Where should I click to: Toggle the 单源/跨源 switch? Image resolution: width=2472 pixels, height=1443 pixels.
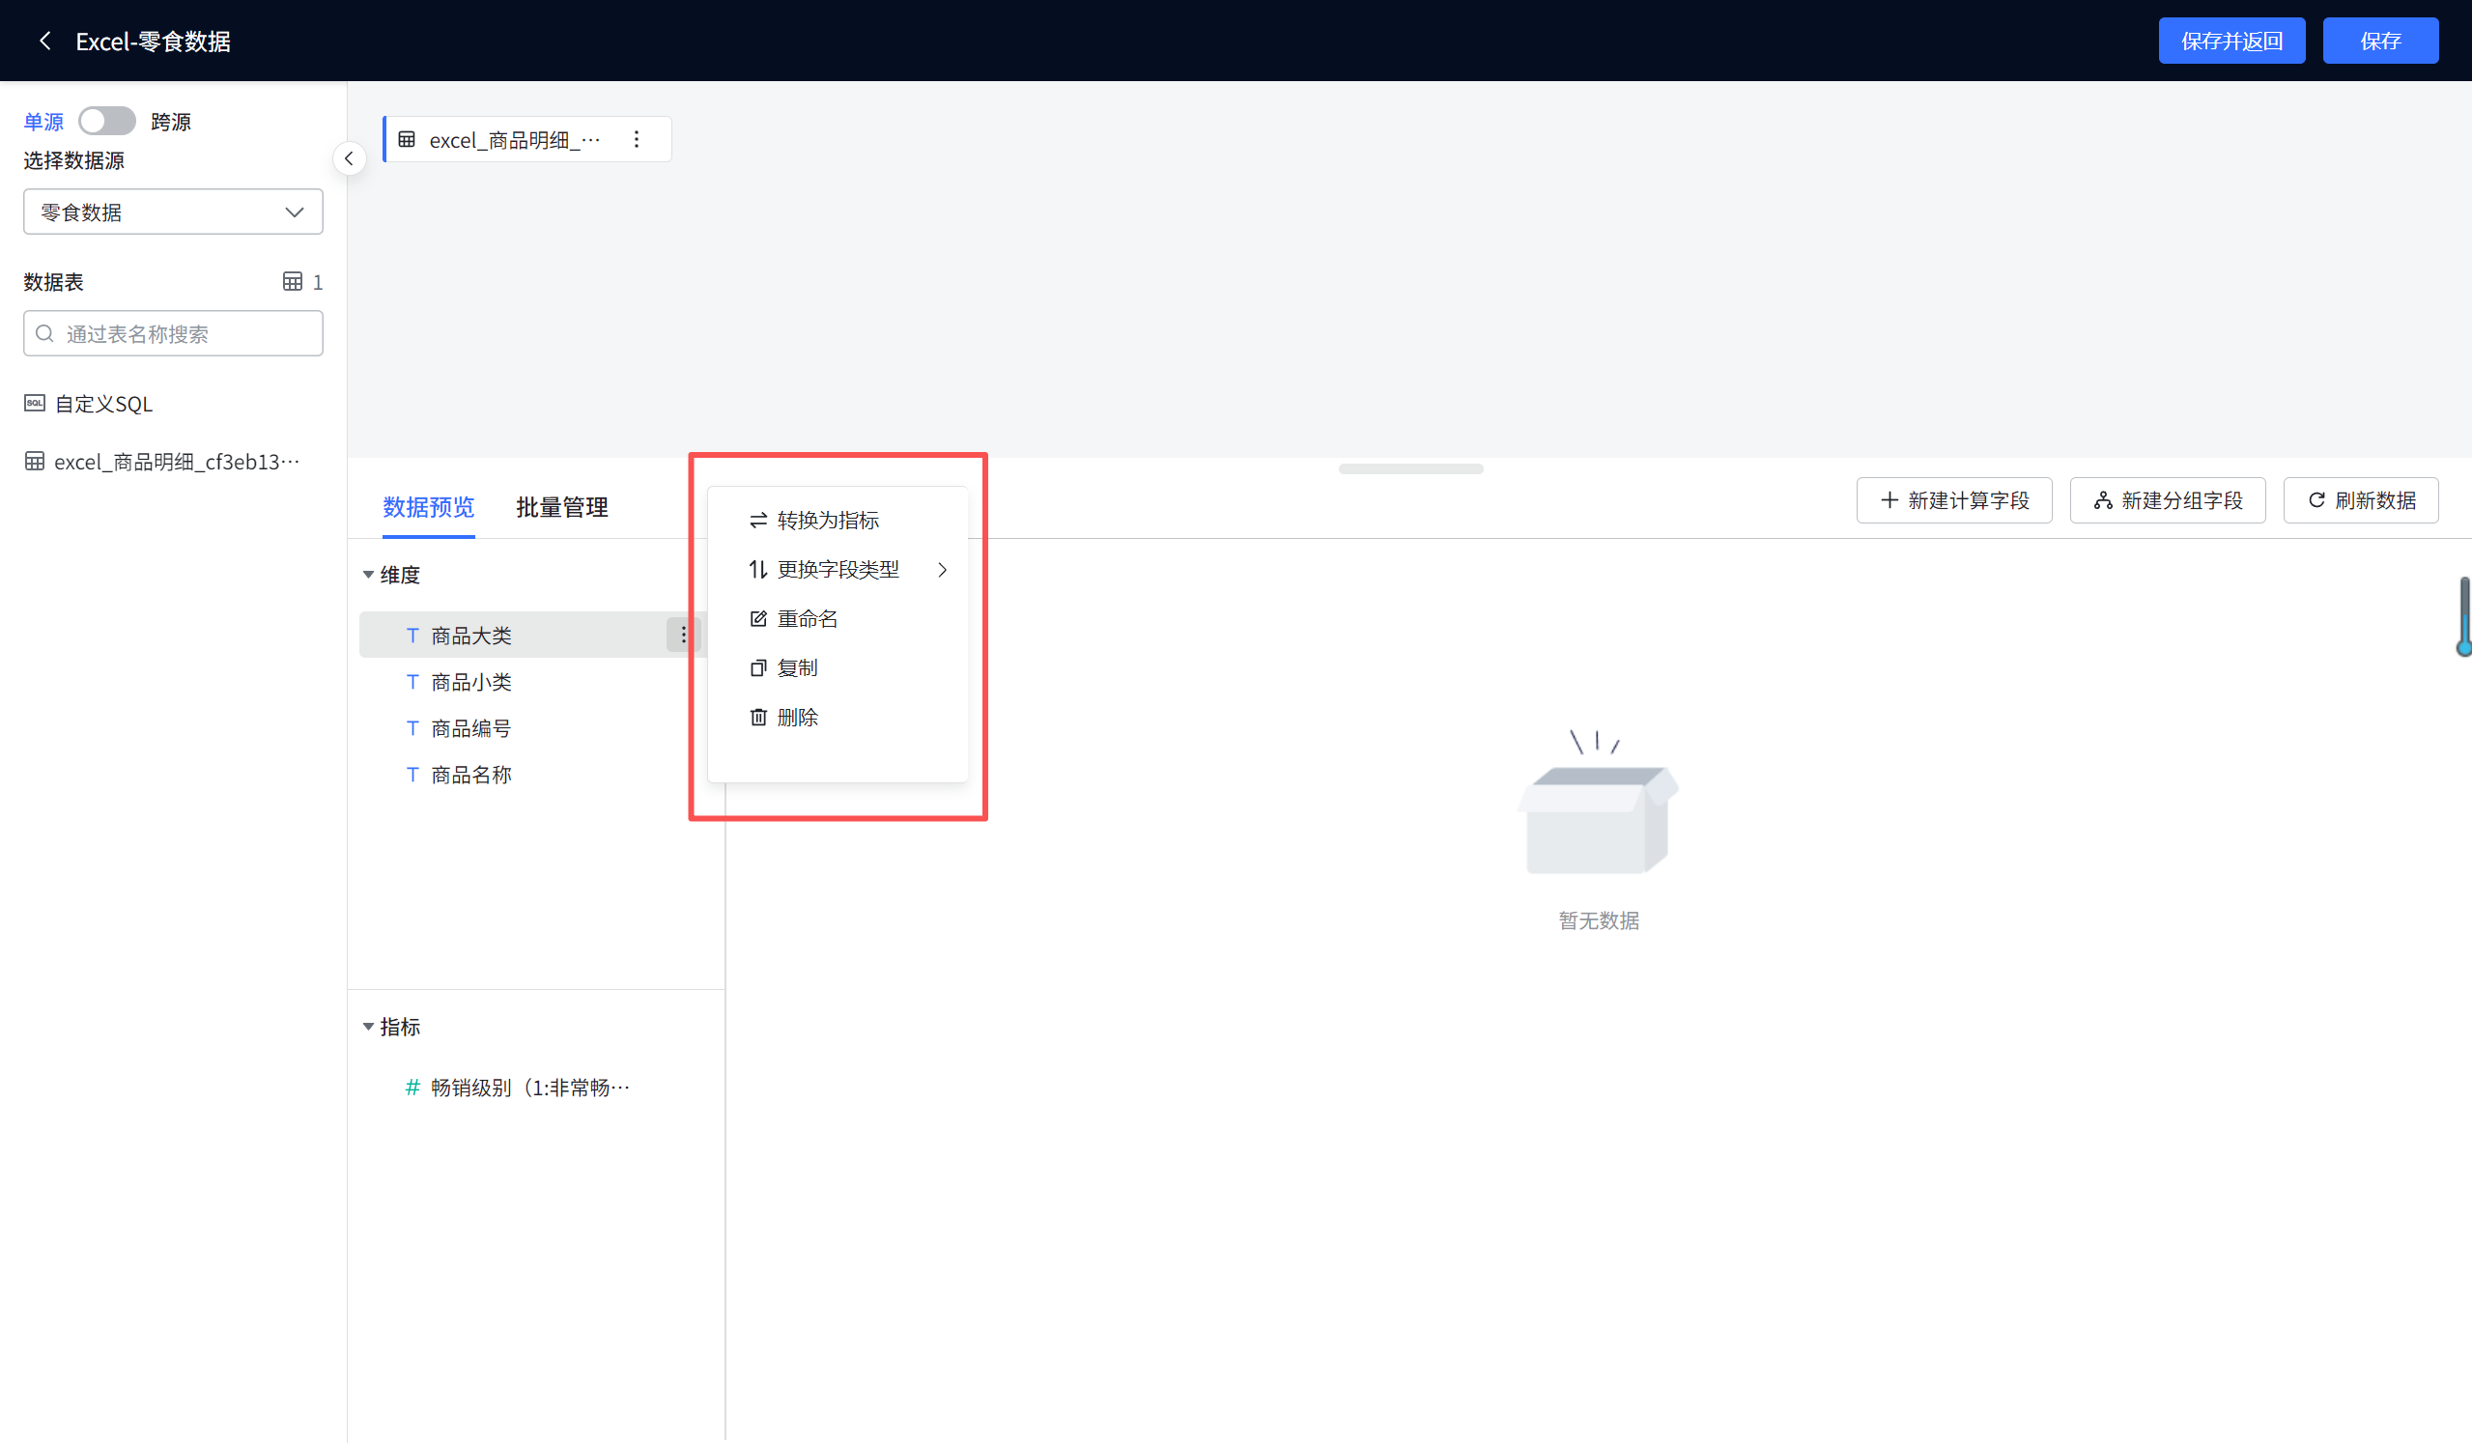point(107,121)
